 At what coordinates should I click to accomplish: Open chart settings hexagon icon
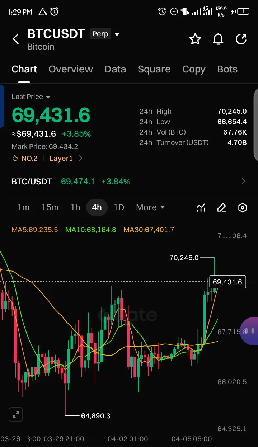tap(243, 207)
